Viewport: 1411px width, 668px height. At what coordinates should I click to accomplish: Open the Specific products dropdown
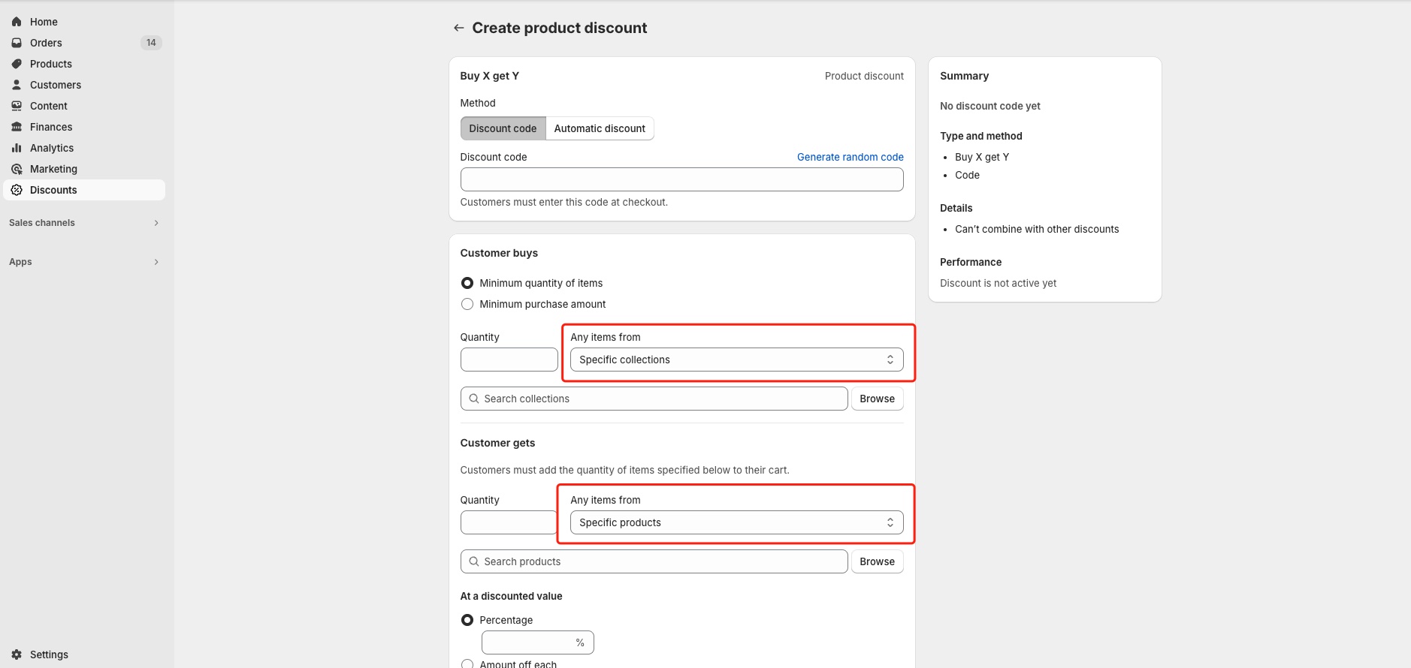click(736, 522)
